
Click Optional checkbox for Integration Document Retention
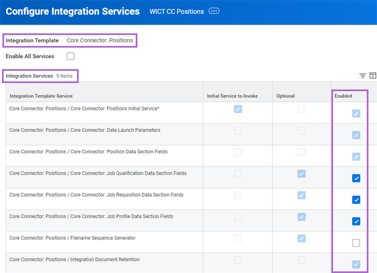302,260
